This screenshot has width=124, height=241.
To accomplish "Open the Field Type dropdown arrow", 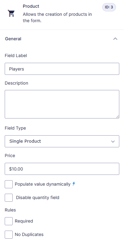I will [113, 141].
